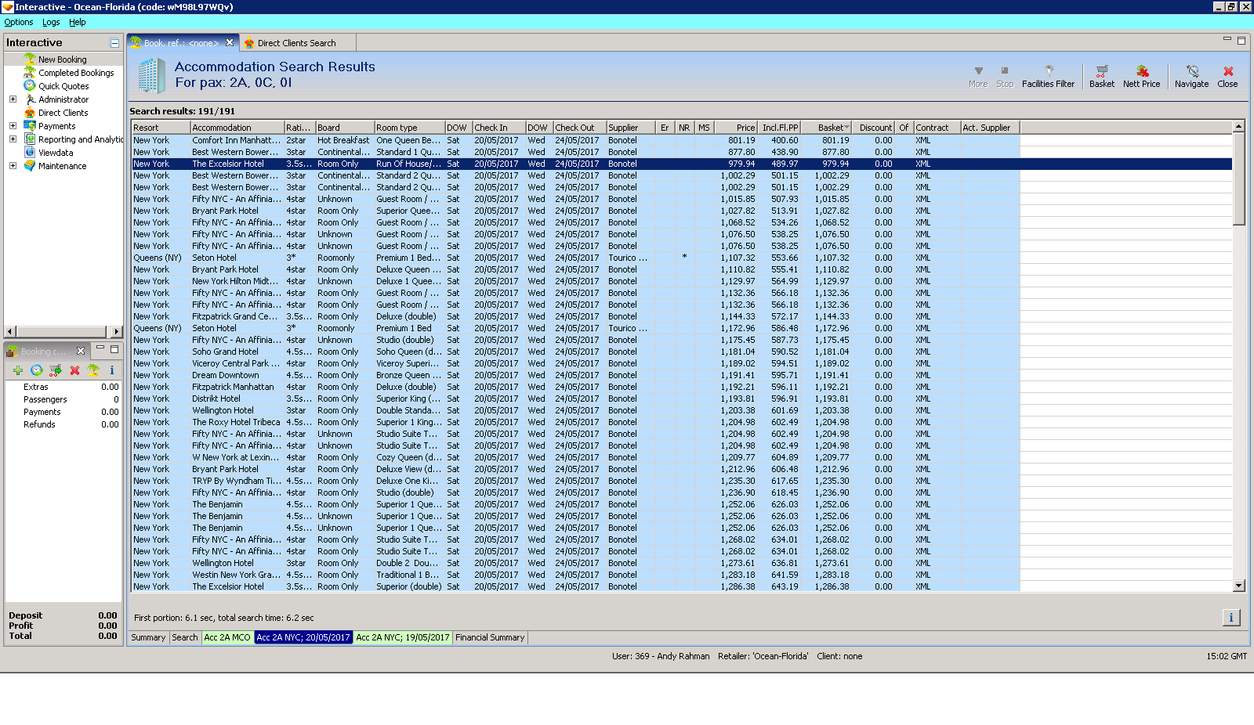This screenshot has width=1254, height=725.
Task: Sort results by the Contract column
Action: tap(937, 128)
